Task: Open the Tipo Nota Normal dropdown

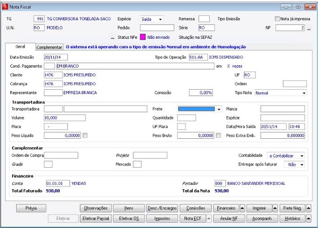Action: [281, 93]
